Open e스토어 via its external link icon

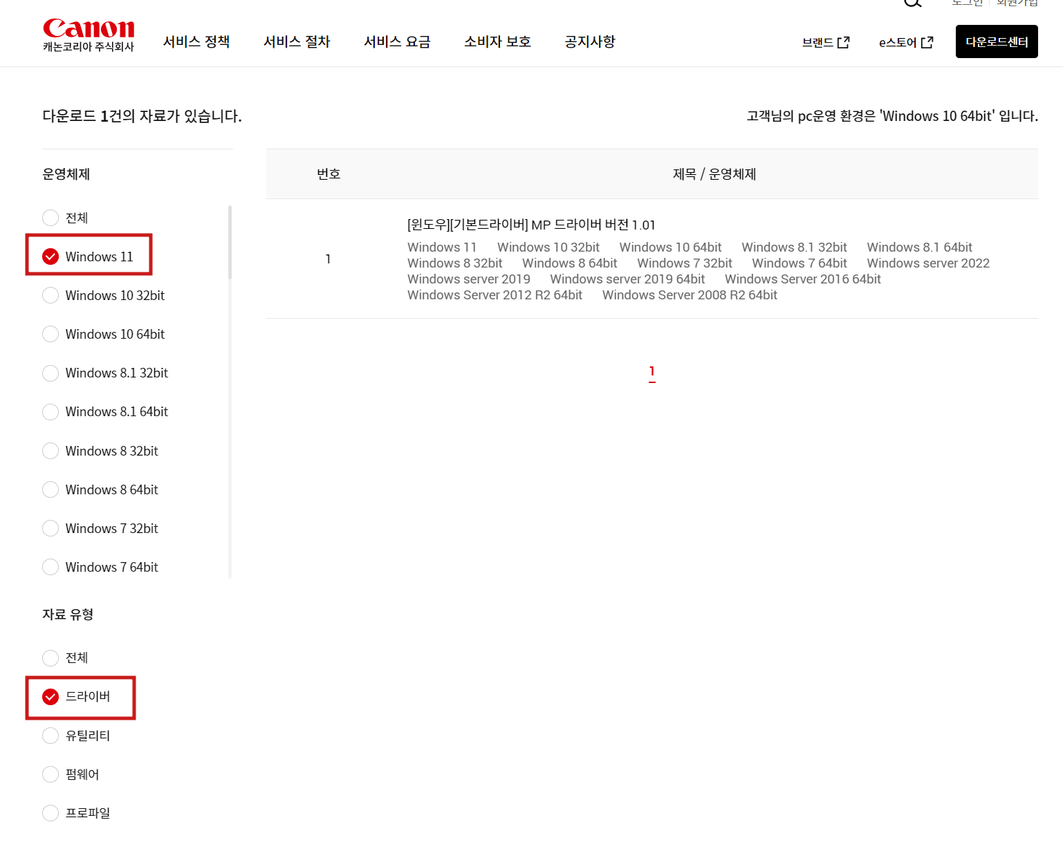point(926,41)
